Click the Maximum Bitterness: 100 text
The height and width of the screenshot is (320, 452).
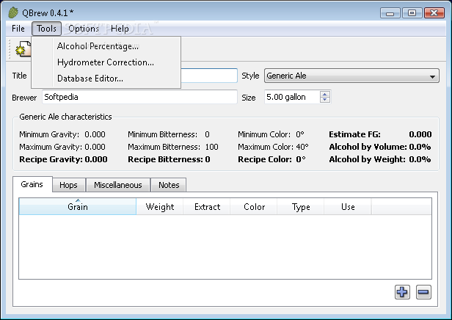tap(173, 147)
